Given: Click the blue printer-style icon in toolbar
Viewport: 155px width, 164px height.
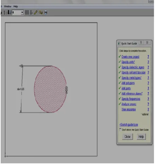Looking at the screenshot, I should [46, 13].
